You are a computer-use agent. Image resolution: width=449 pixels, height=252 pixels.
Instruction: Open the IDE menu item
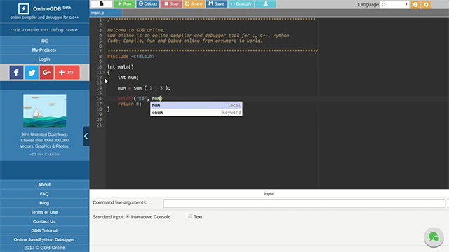tap(44, 41)
